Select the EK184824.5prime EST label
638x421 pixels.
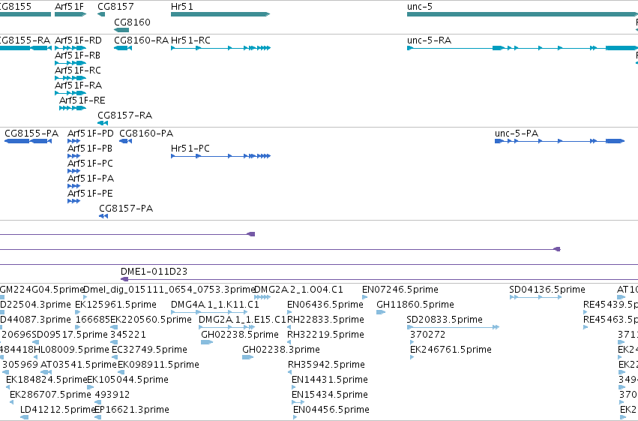(46, 380)
